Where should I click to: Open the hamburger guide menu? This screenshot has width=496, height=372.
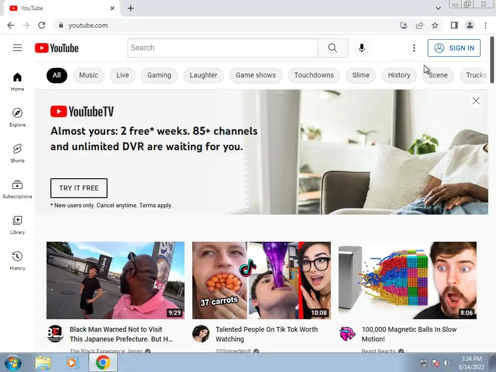click(17, 48)
